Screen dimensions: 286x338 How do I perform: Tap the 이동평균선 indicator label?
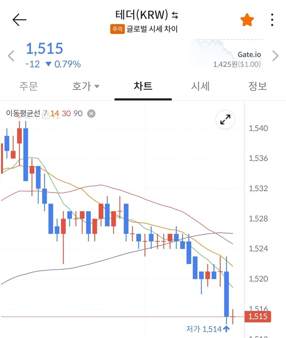pos(23,113)
